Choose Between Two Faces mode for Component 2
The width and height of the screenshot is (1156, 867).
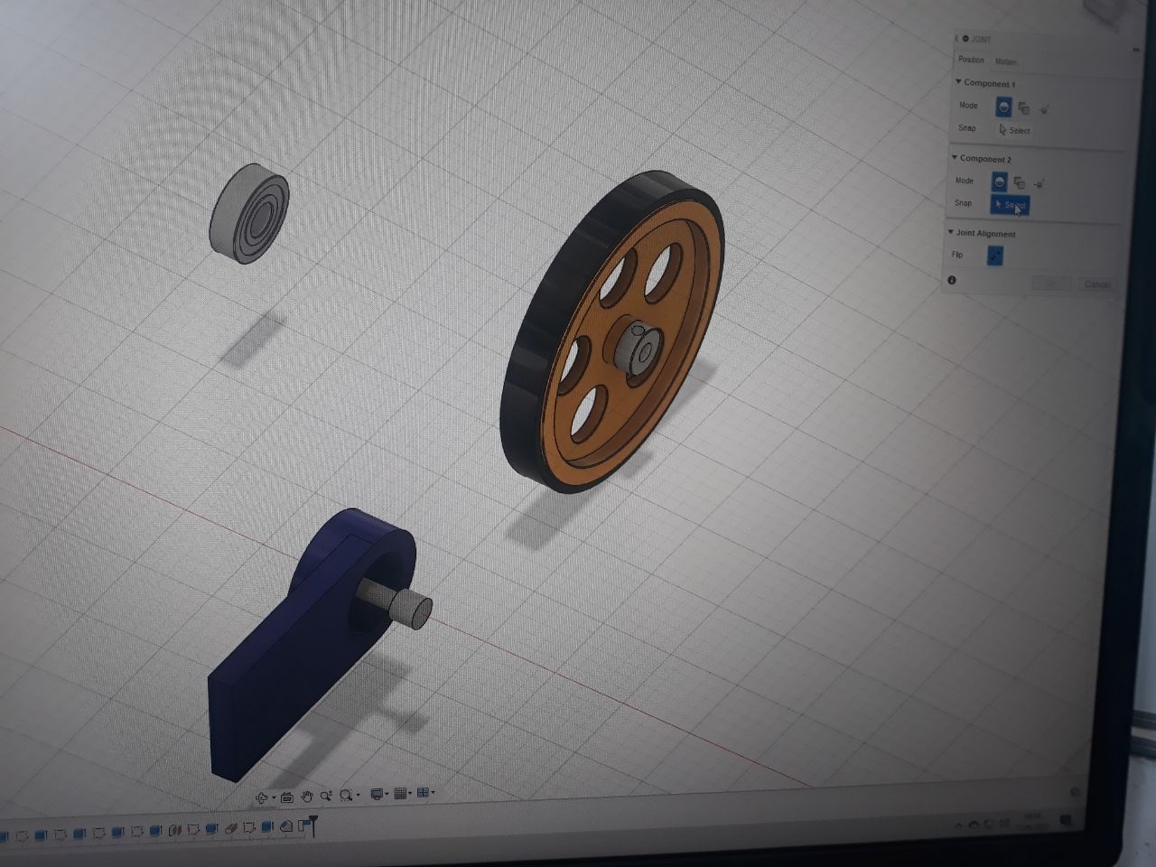pyautogui.click(x=1019, y=182)
